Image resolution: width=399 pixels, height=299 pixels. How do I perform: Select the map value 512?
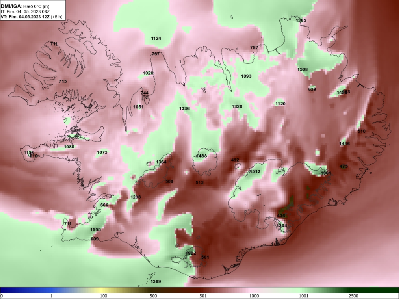click(x=200, y=183)
